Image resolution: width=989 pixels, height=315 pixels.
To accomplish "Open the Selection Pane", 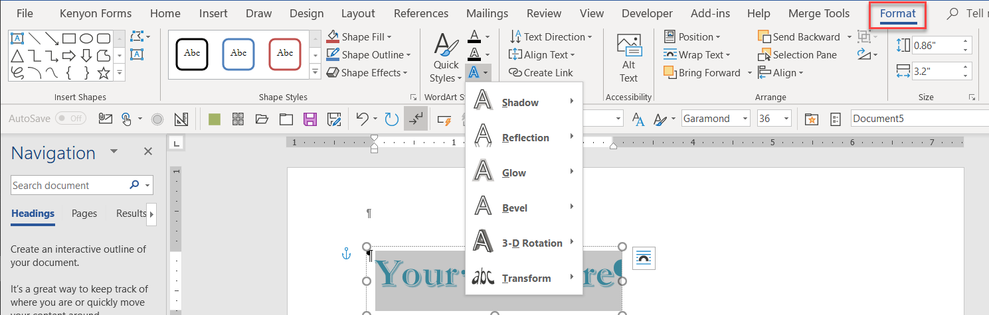I will pyautogui.click(x=798, y=55).
